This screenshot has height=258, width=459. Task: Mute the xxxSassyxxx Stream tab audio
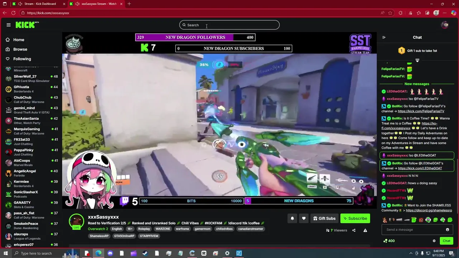point(77,4)
